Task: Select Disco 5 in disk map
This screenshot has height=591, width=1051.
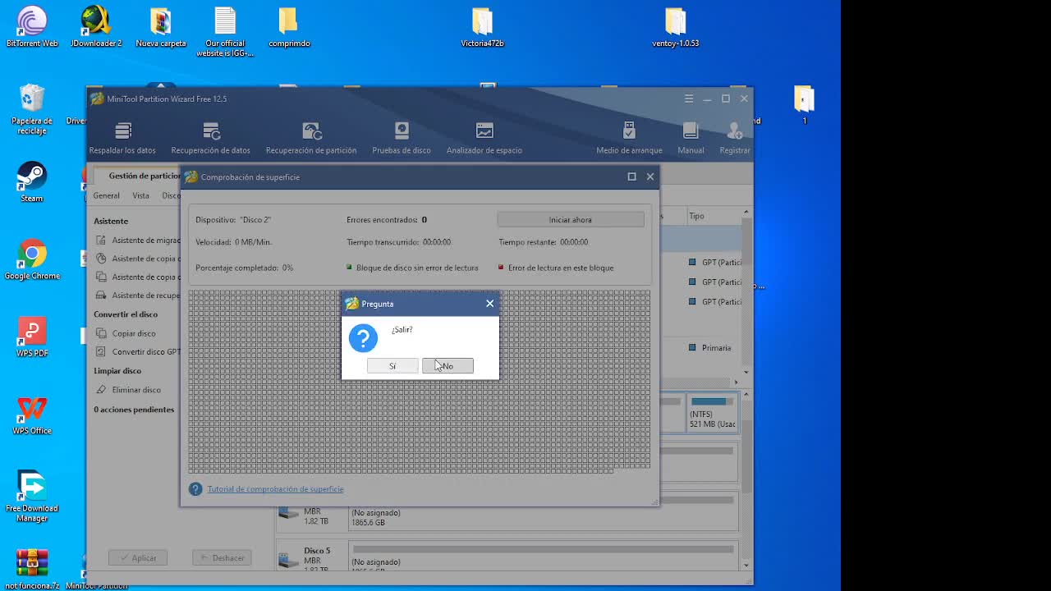Action: click(x=310, y=557)
